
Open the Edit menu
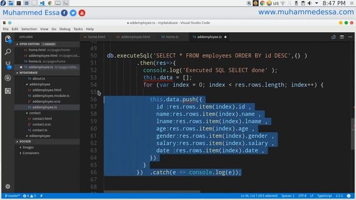15,29
